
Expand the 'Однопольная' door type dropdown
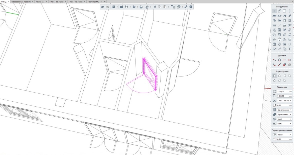click(x=284, y=110)
